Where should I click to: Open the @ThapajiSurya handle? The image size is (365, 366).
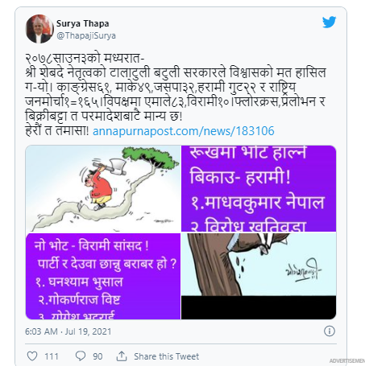click(86, 35)
